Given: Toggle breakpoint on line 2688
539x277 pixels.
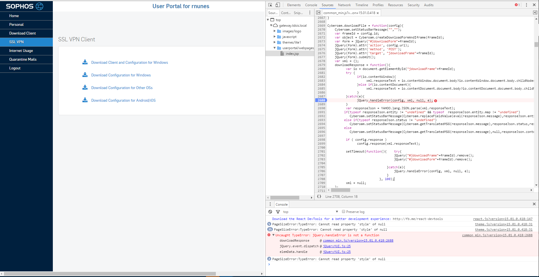Looking at the screenshot, I should 321,100.
